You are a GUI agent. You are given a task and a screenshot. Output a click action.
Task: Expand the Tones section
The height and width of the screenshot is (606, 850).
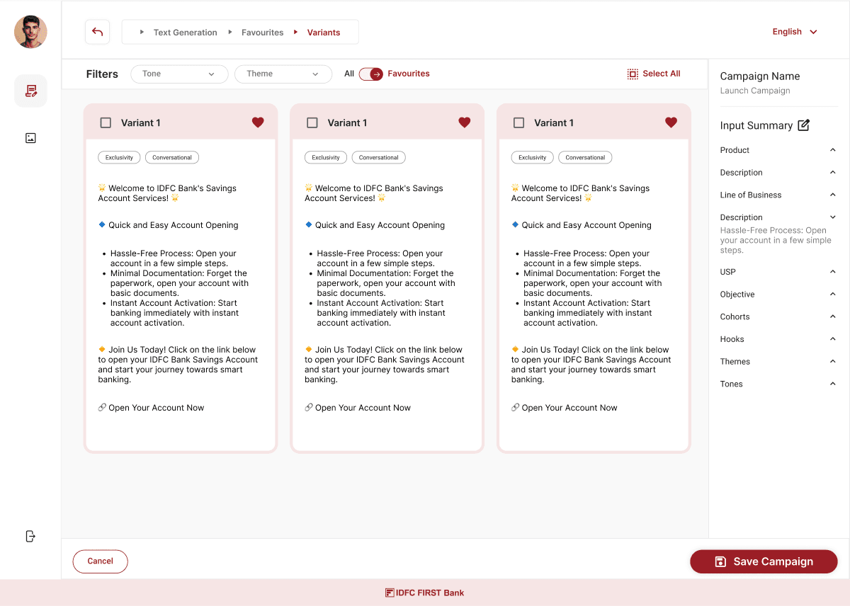[x=833, y=384]
